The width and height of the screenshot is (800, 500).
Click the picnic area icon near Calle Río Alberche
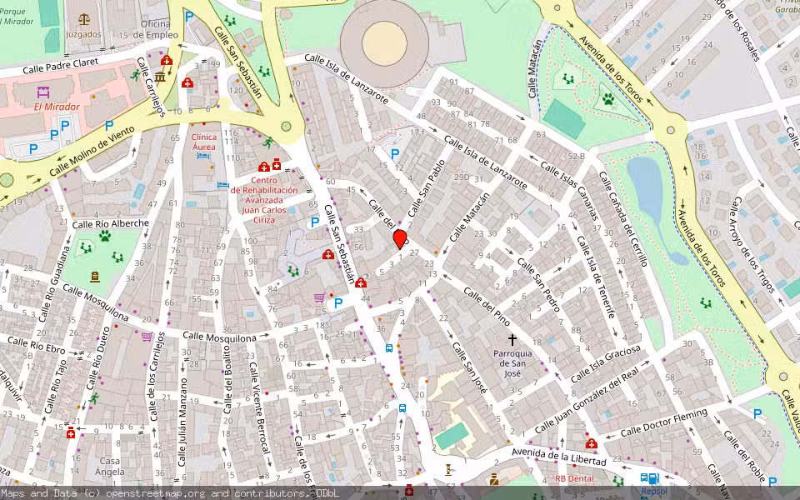coord(117,257)
